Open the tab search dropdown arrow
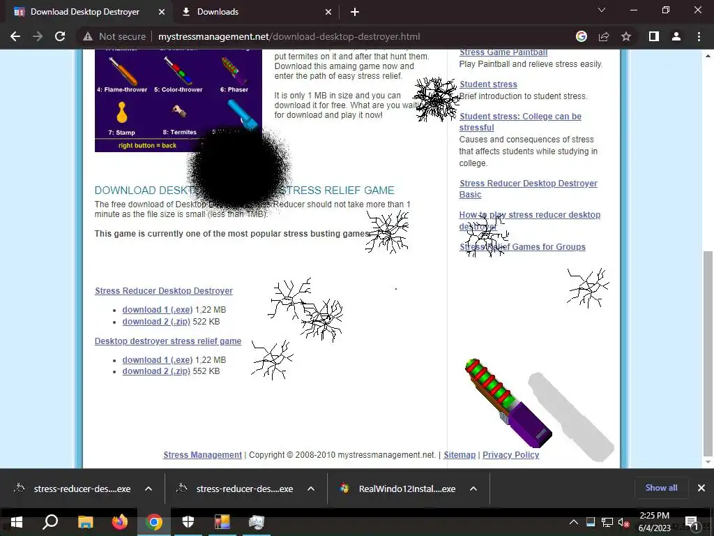 pos(602,10)
